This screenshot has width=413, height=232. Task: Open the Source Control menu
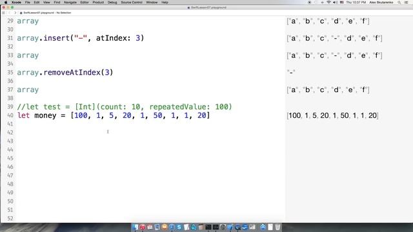pos(132,3)
